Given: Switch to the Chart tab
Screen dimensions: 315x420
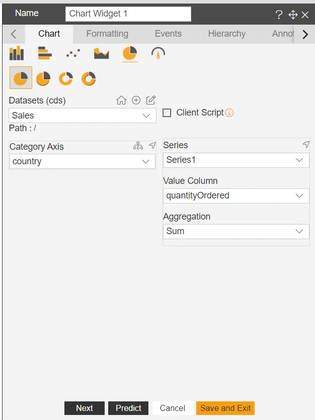Looking at the screenshot, I should pyautogui.click(x=49, y=34).
